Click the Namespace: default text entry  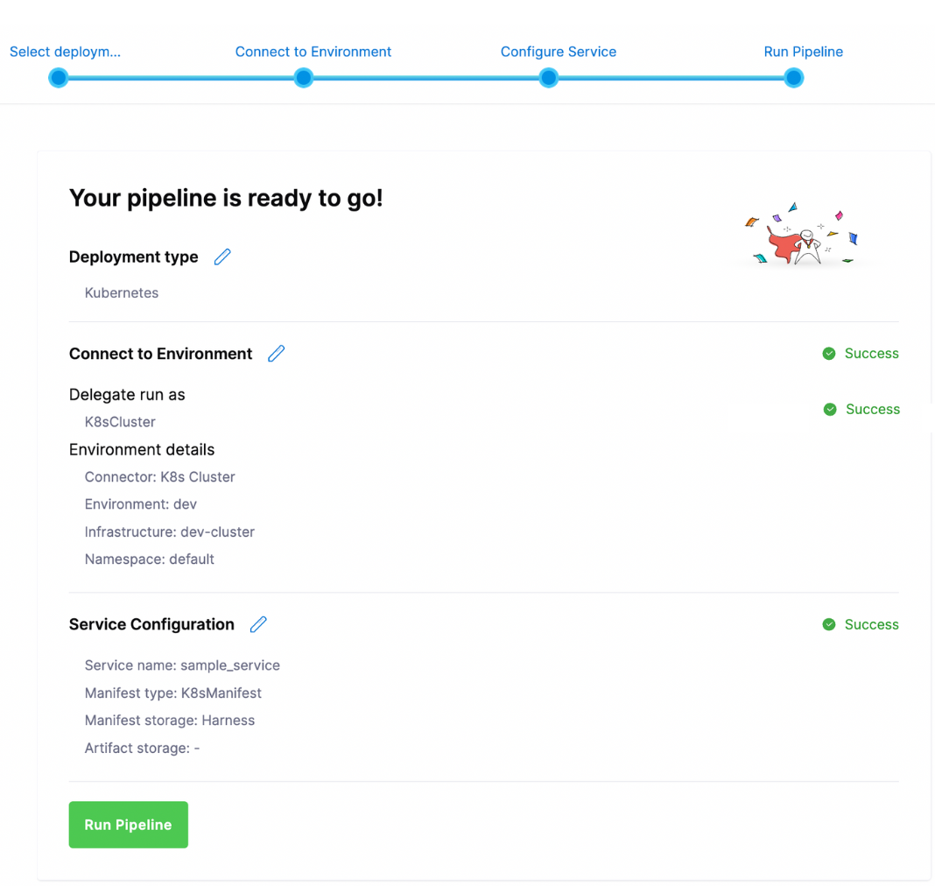[x=149, y=559]
